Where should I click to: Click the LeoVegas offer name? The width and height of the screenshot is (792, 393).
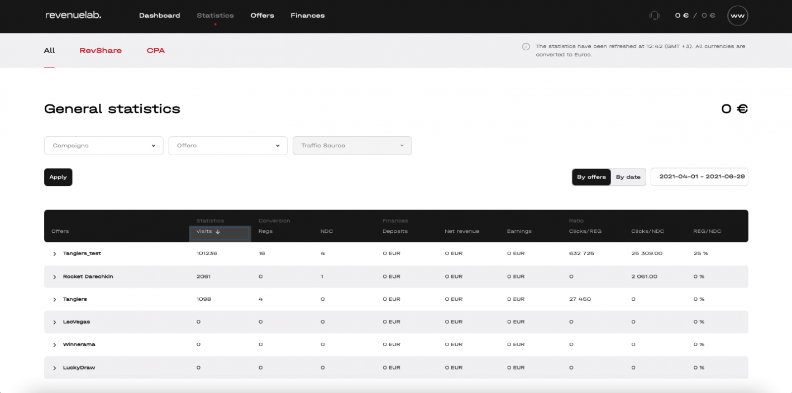point(77,322)
